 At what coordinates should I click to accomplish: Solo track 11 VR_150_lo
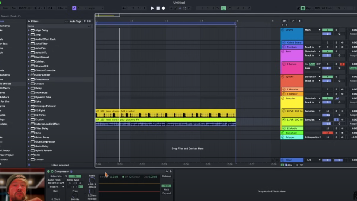(336, 119)
